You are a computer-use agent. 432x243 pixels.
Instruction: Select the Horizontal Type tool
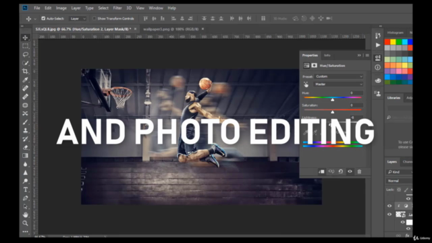click(26, 190)
